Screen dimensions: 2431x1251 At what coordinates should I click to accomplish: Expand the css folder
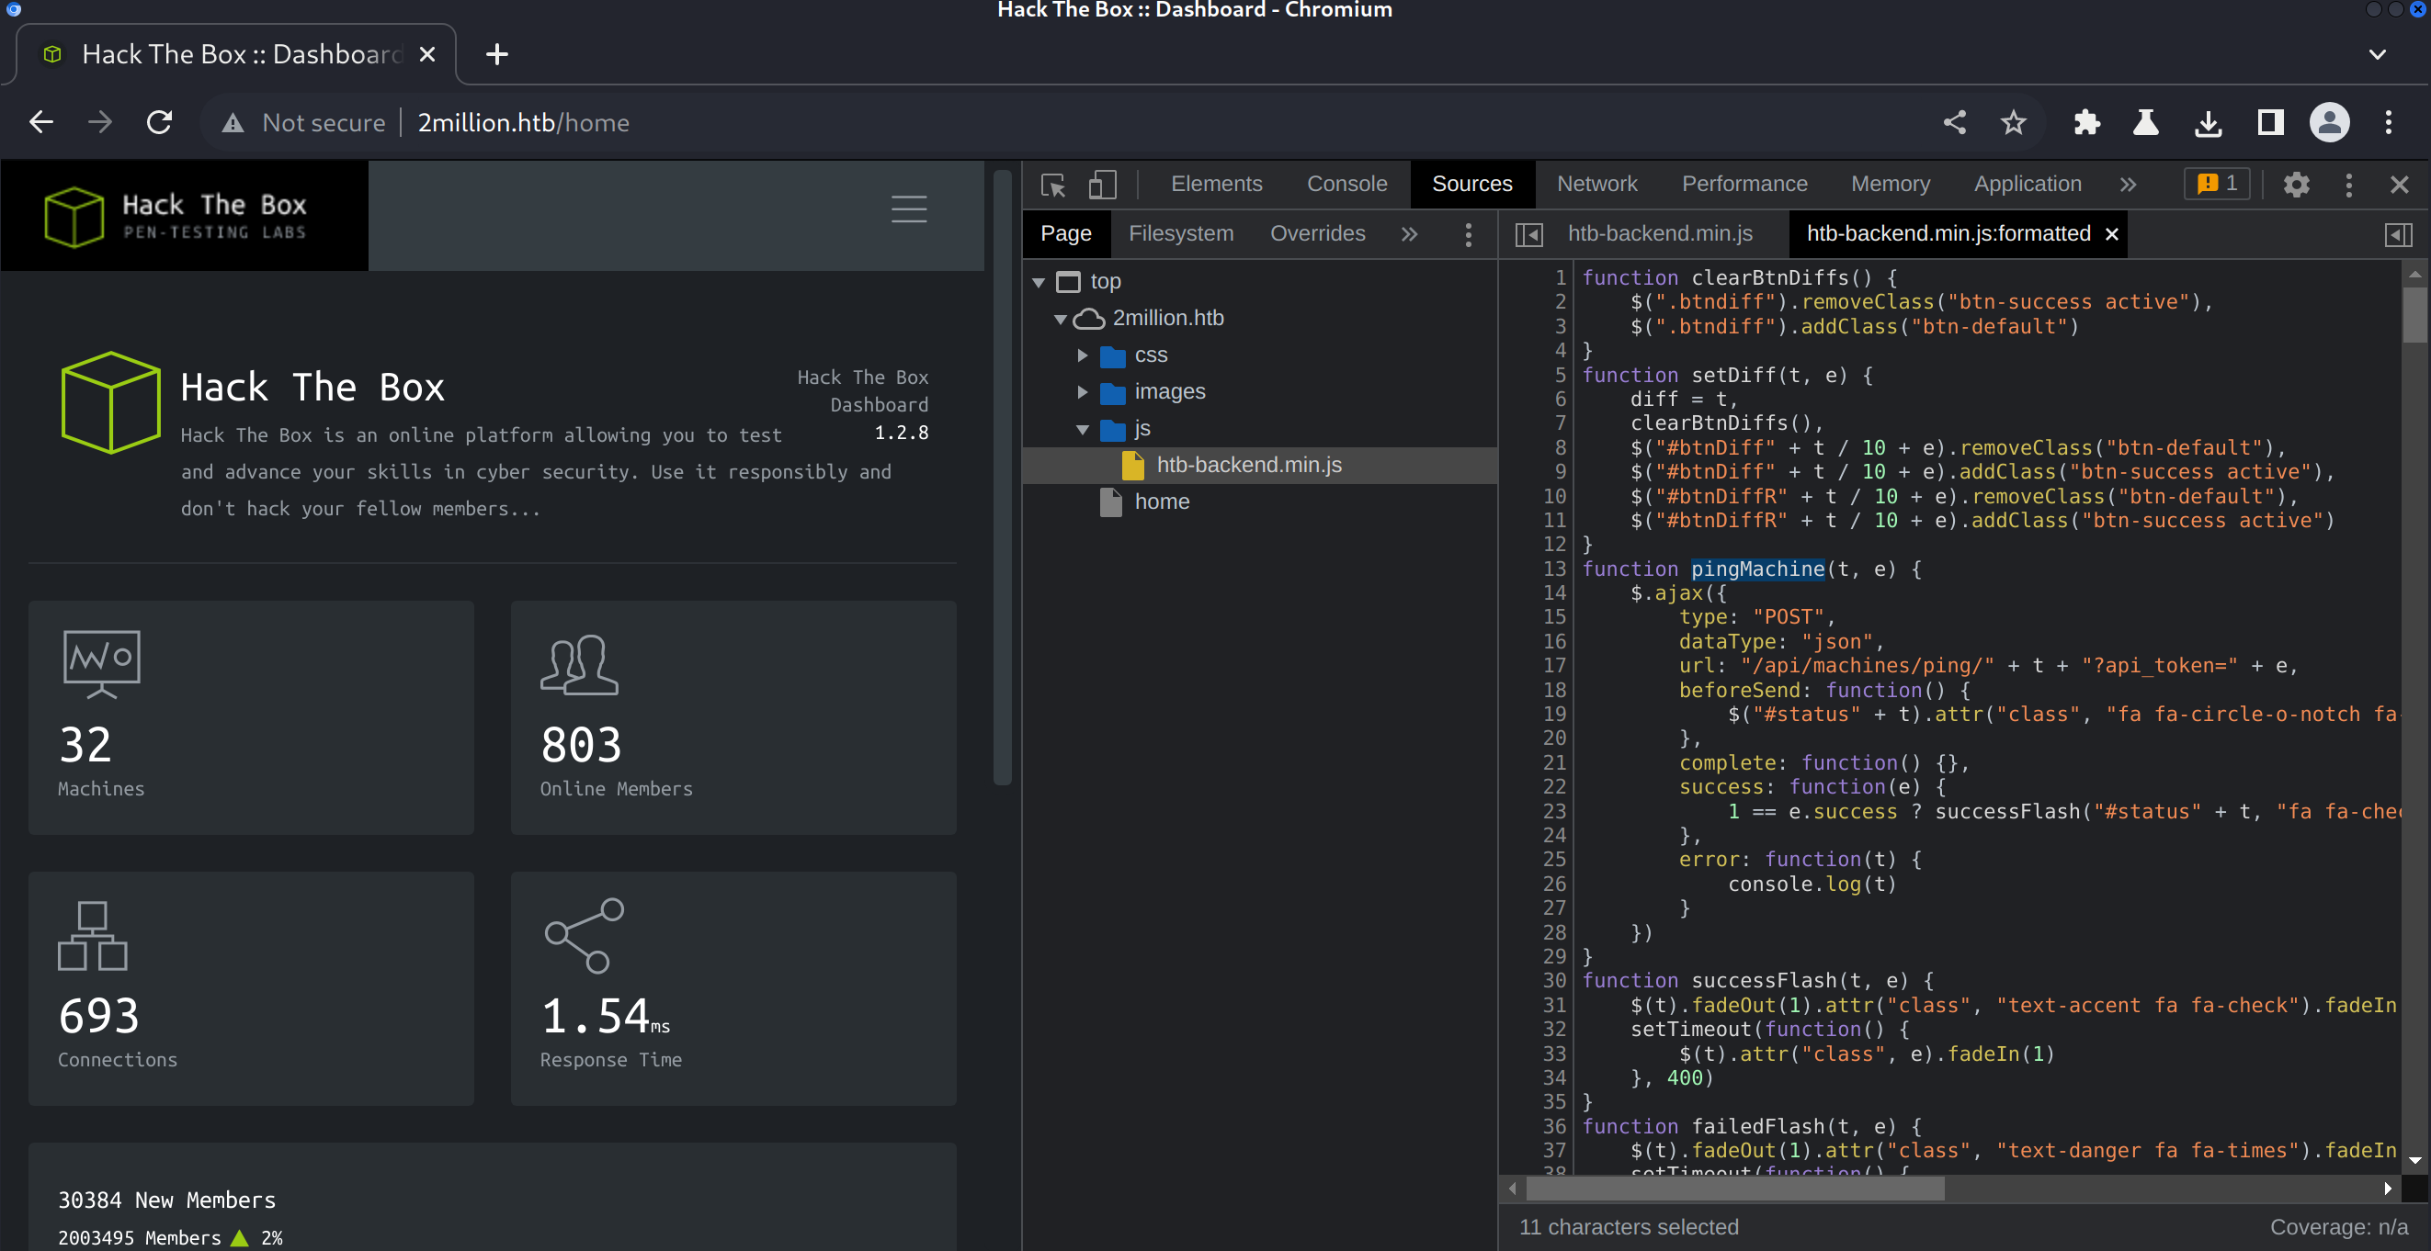coord(1084,355)
